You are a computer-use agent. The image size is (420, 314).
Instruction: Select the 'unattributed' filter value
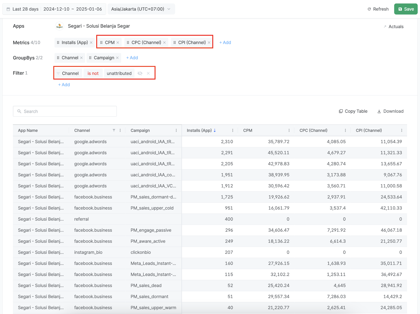point(119,73)
